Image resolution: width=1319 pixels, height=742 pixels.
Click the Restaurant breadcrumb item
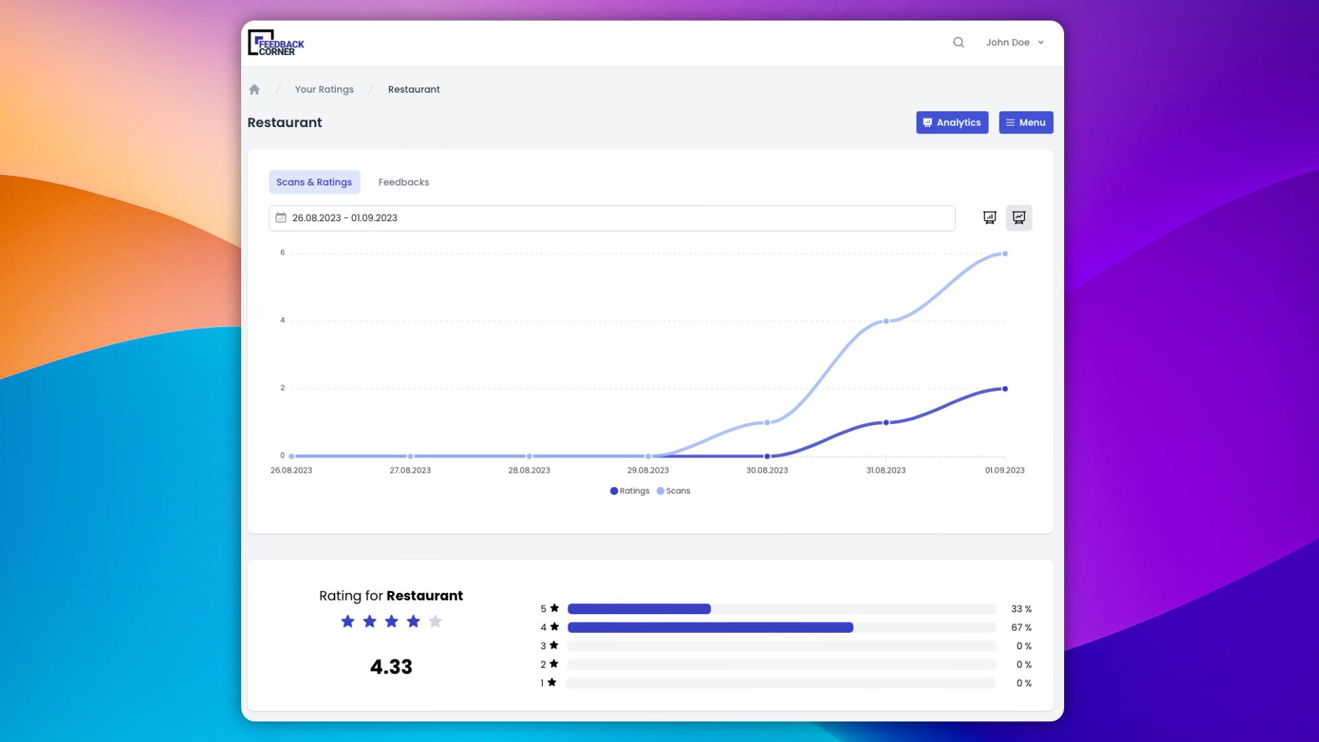click(414, 89)
